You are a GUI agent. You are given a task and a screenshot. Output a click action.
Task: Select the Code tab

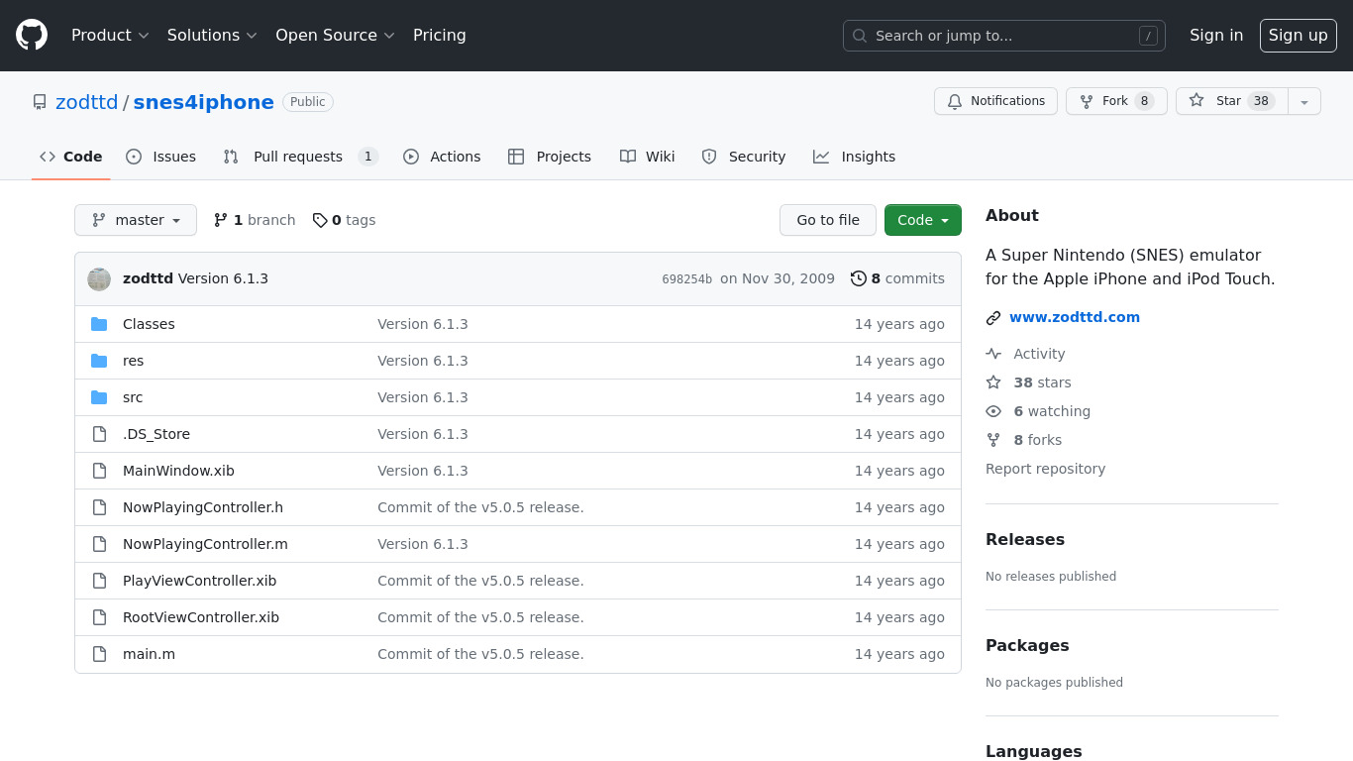coord(71,157)
